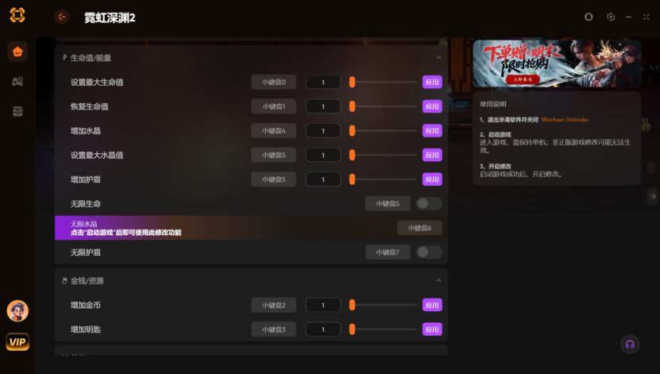Collapse the 生命值/能量 section
Screen dimensions: 660x374
tap(438, 58)
